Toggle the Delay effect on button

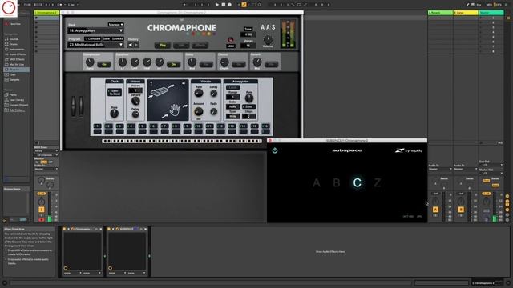click(206, 64)
